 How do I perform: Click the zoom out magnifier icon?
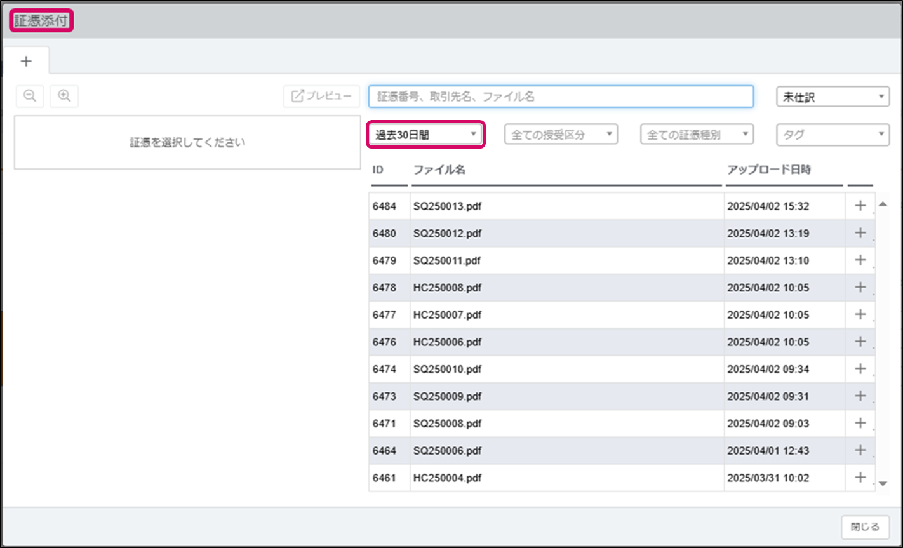point(29,96)
